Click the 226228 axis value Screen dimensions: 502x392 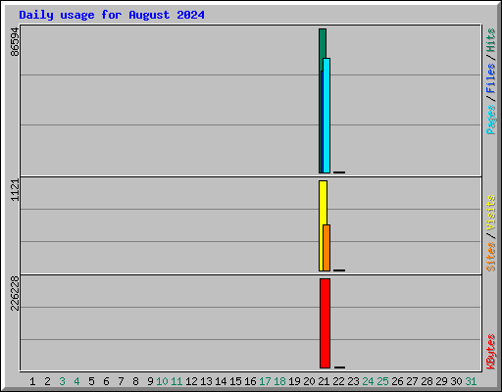pos(15,293)
